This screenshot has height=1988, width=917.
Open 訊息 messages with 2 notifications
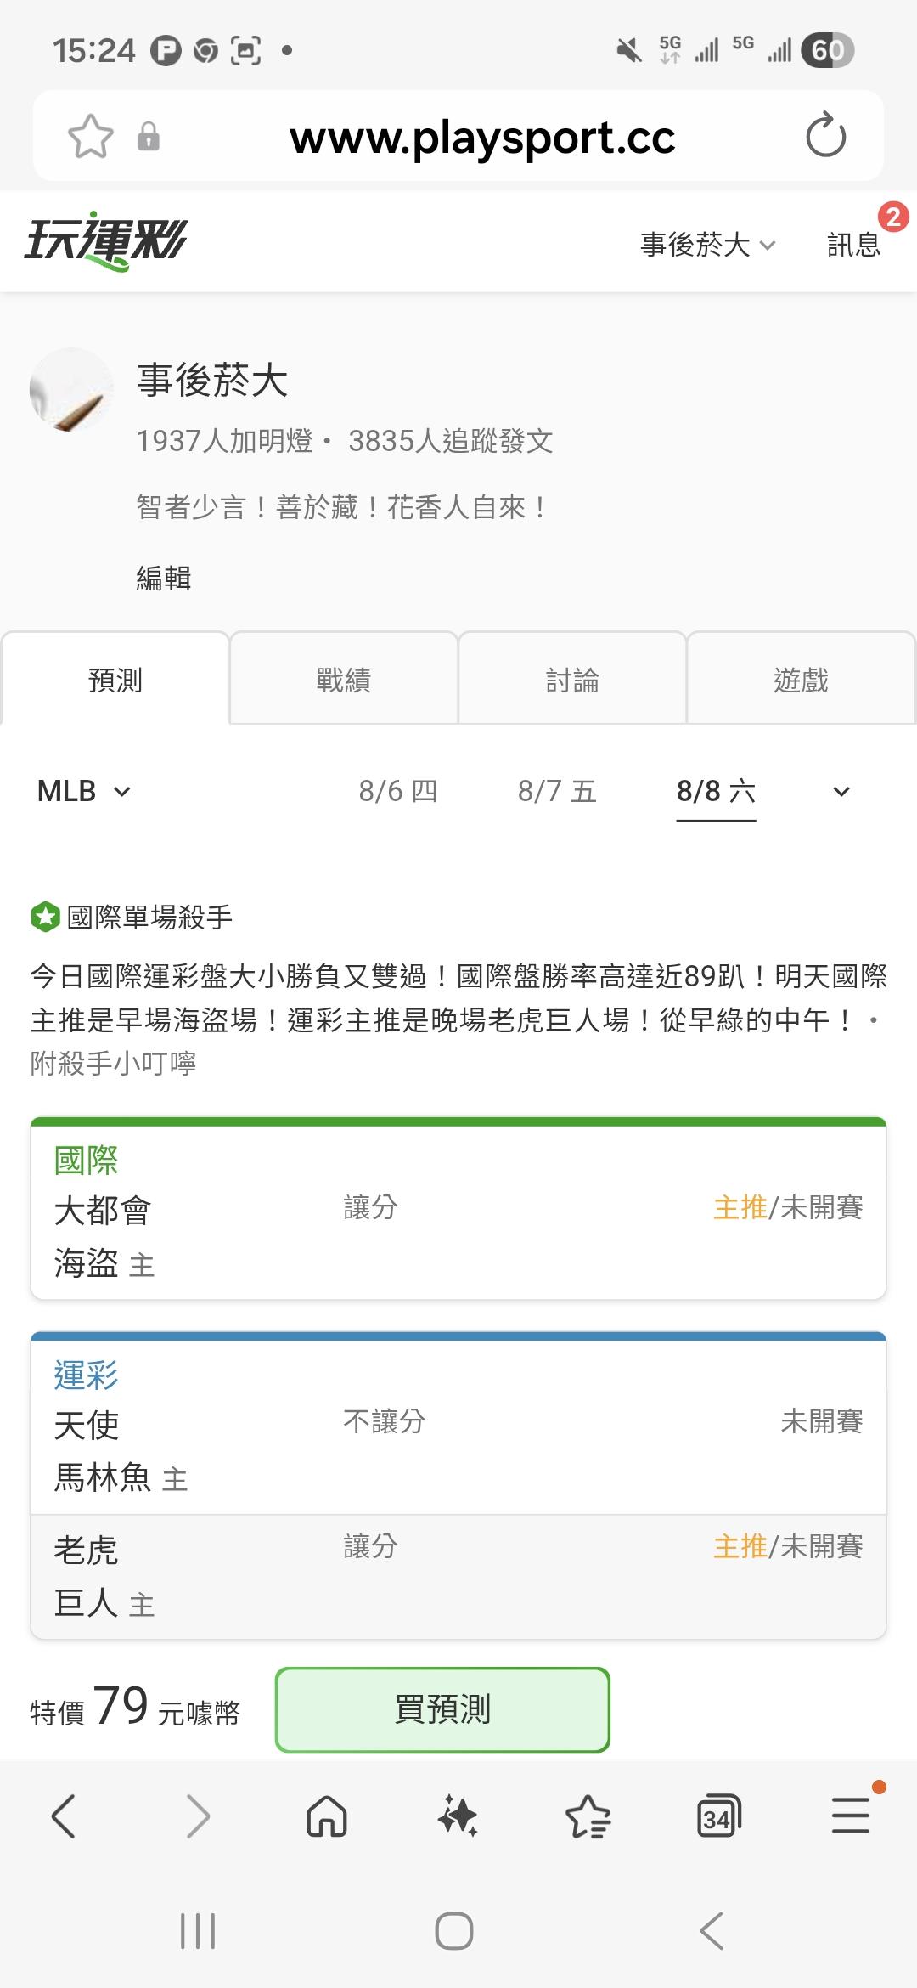pos(854,245)
